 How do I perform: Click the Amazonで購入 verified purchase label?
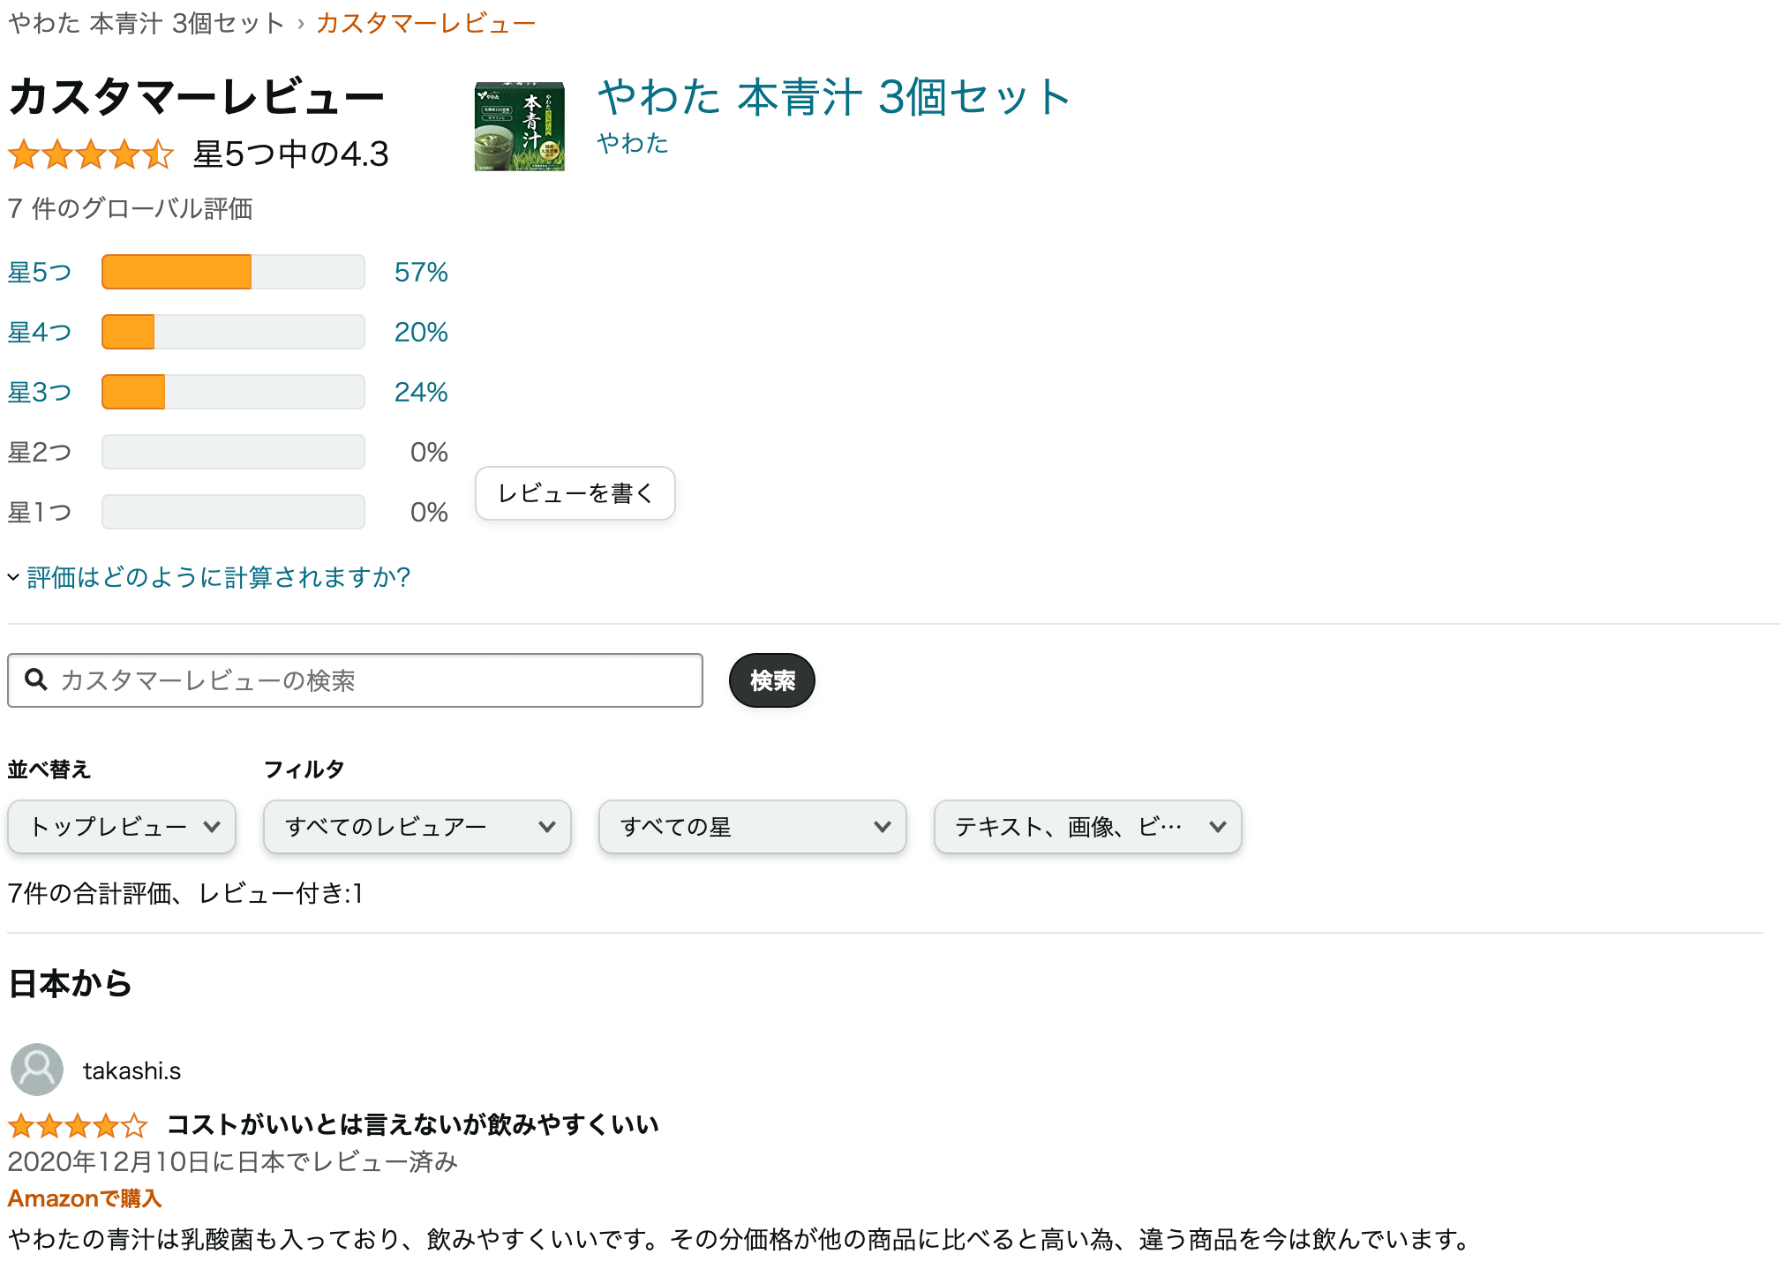pyautogui.click(x=85, y=1198)
